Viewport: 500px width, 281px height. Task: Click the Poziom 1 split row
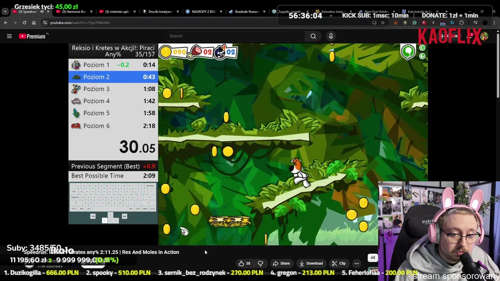click(x=113, y=65)
